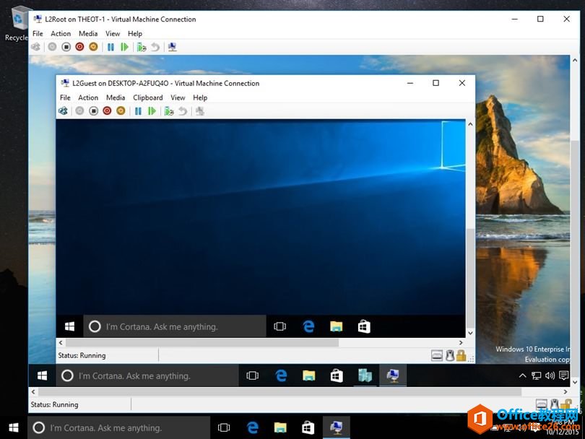This screenshot has height=439, width=585.
Task: Open Help menu in L2Guest window
Action: tap(200, 97)
